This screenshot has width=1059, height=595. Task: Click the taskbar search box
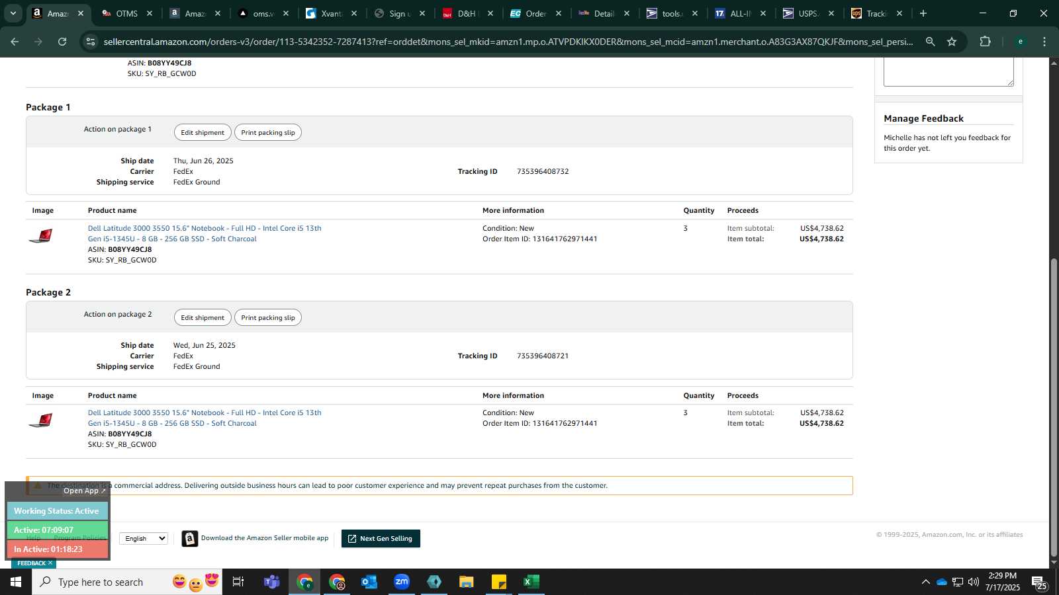point(127,582)
